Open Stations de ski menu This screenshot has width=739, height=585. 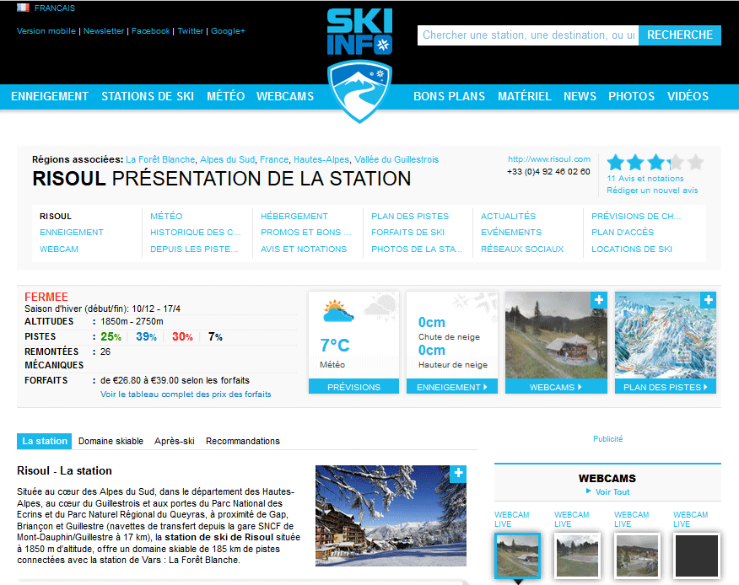coord(148,96)
